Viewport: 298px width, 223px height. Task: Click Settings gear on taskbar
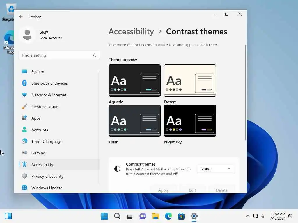(x=194, y=216)
